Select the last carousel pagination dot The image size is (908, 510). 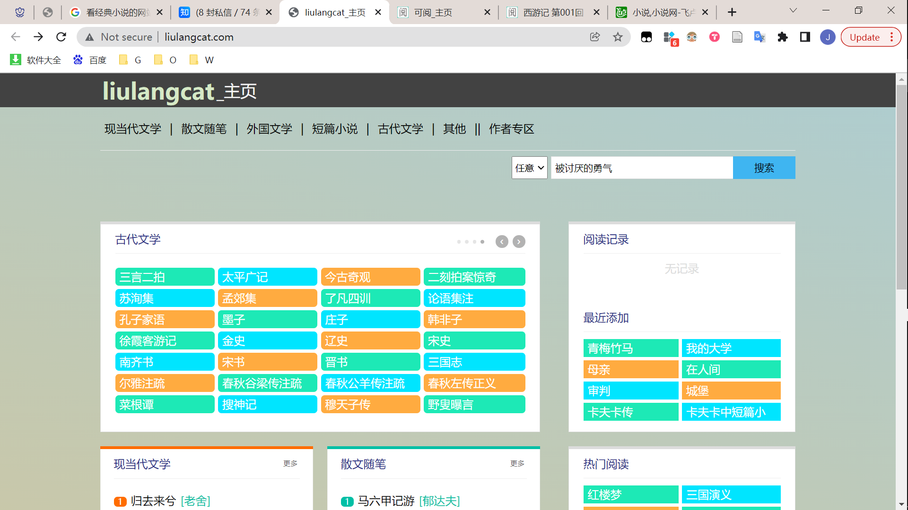tap(482, 242)
